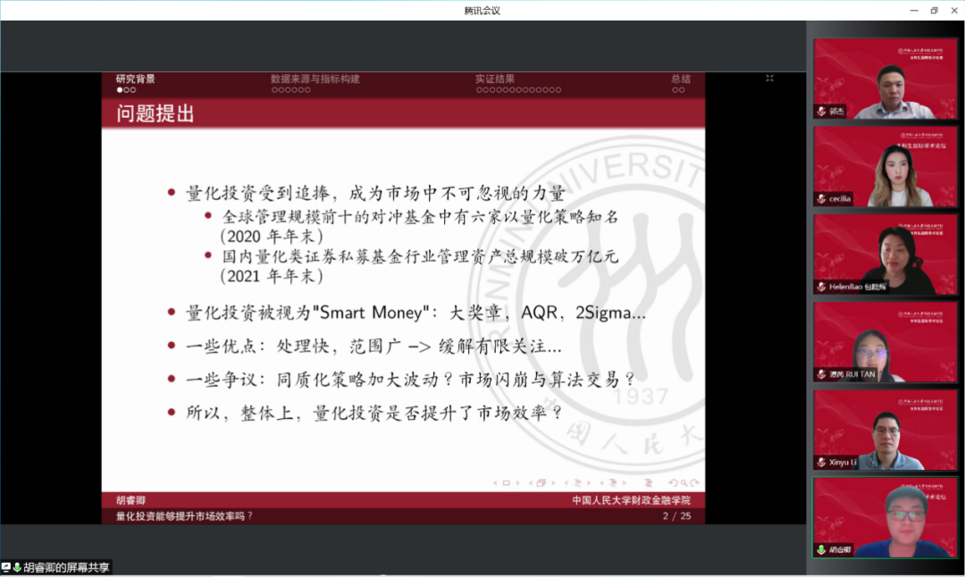Click the 胡睿卿的屏幕共享 status label

(x=66, y=567)
